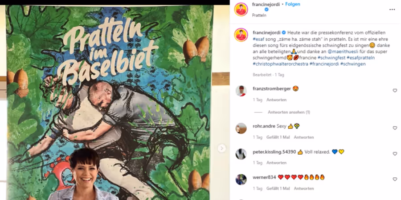Open rohr.andre's profile avatar
This screenshot has width=401, height=200.
241,128
